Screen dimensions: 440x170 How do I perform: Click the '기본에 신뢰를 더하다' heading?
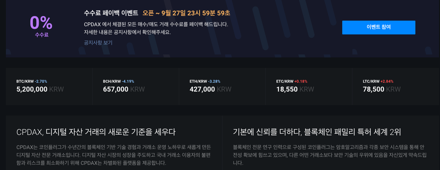point(317,132)
